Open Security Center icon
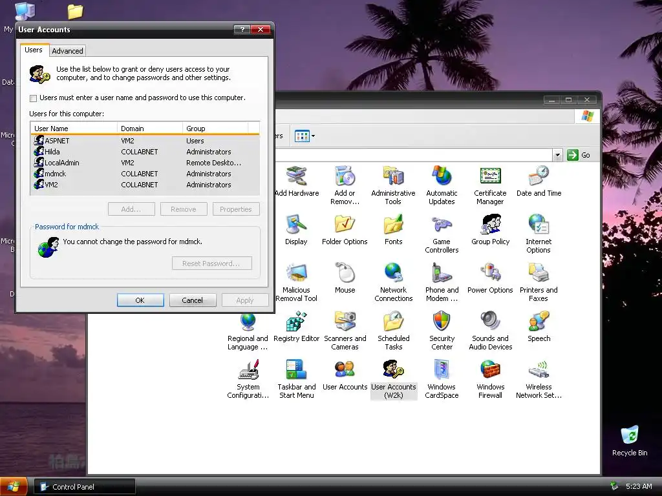 442,331
